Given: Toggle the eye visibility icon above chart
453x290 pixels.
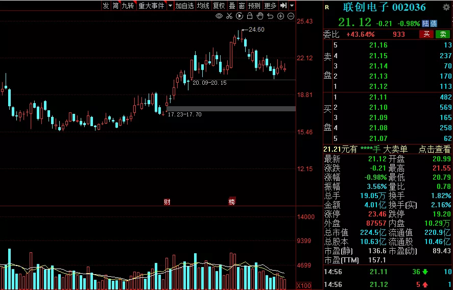Looking at the screenshot, I should click(x=219, y=16).
